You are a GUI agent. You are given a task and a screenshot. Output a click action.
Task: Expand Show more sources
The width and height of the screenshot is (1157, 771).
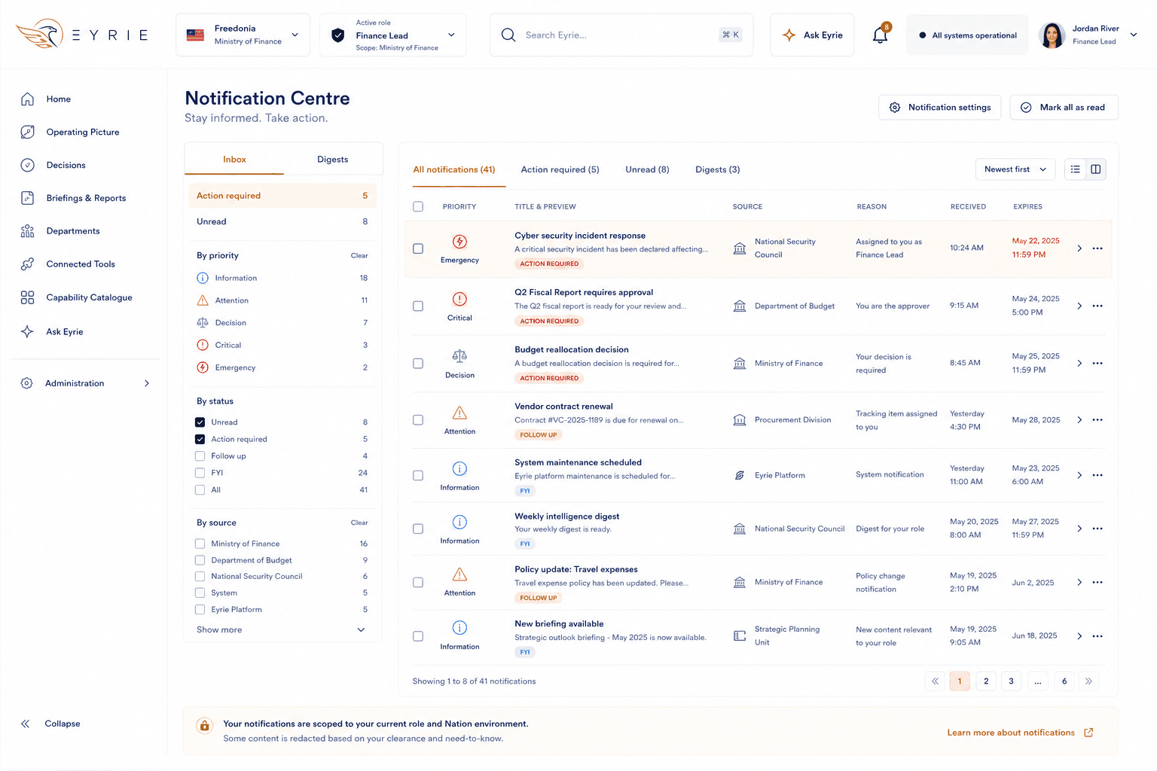(x=281, y=630)
